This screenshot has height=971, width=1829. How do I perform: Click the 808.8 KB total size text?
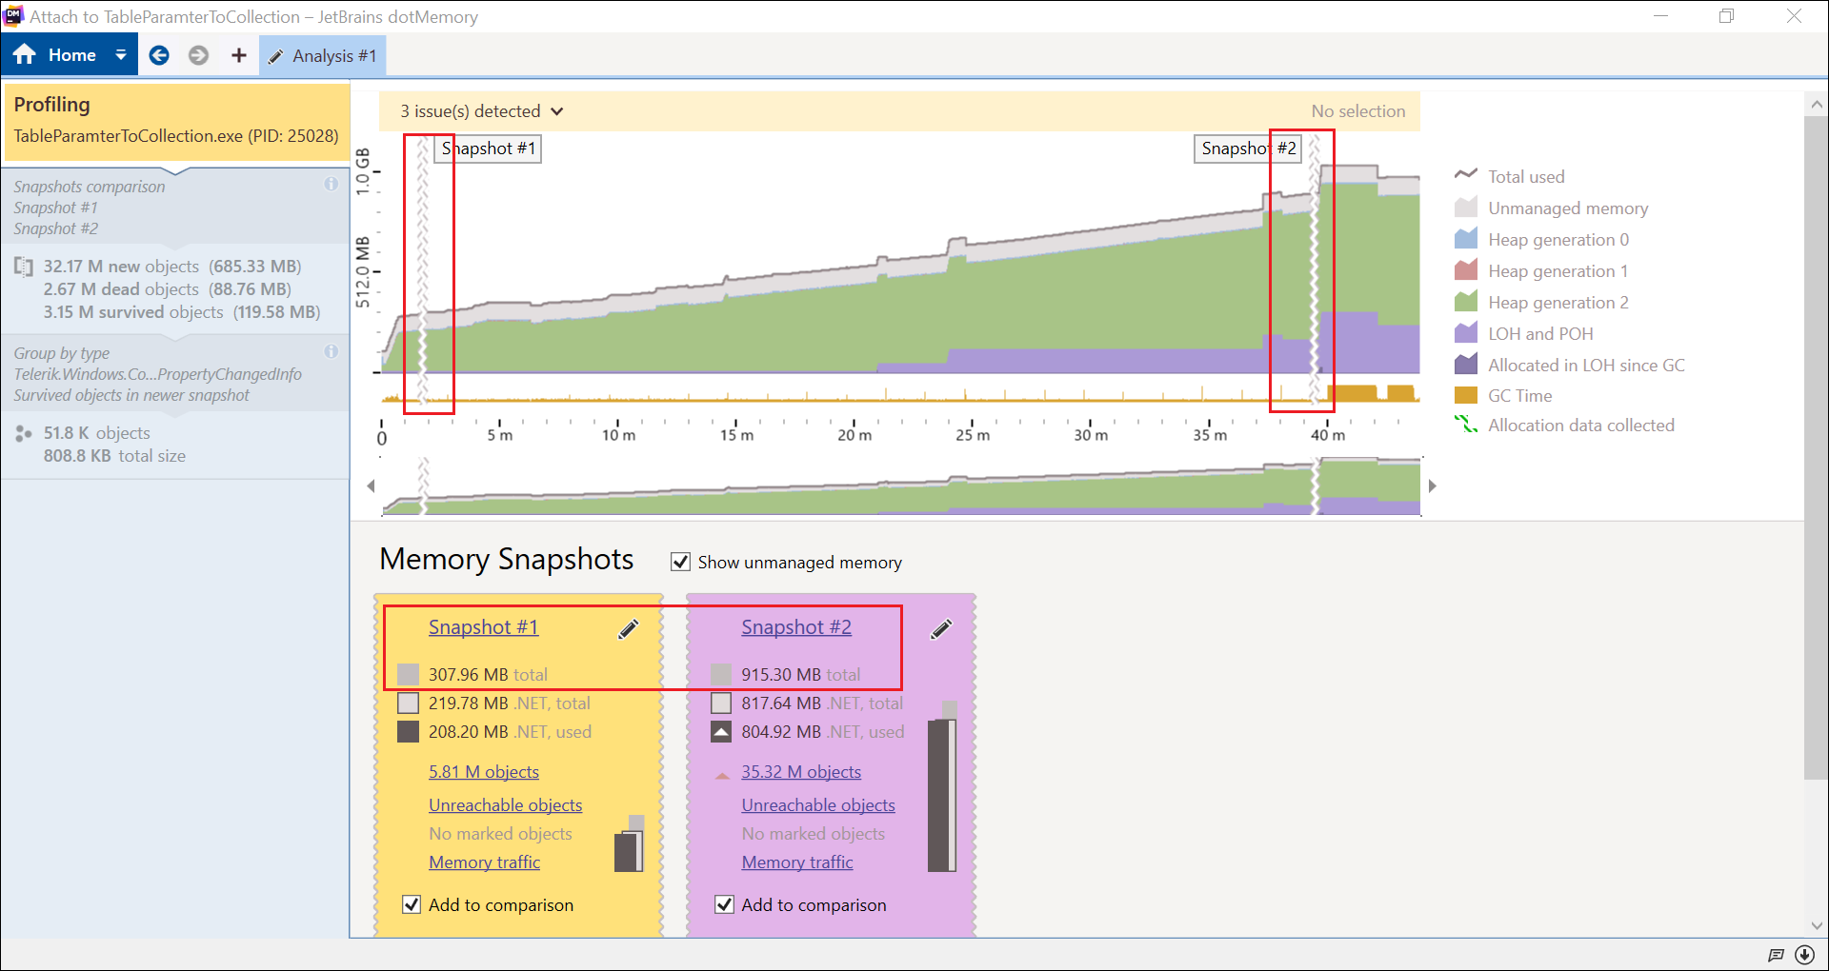pyautogui.click(x=114, y=456)
